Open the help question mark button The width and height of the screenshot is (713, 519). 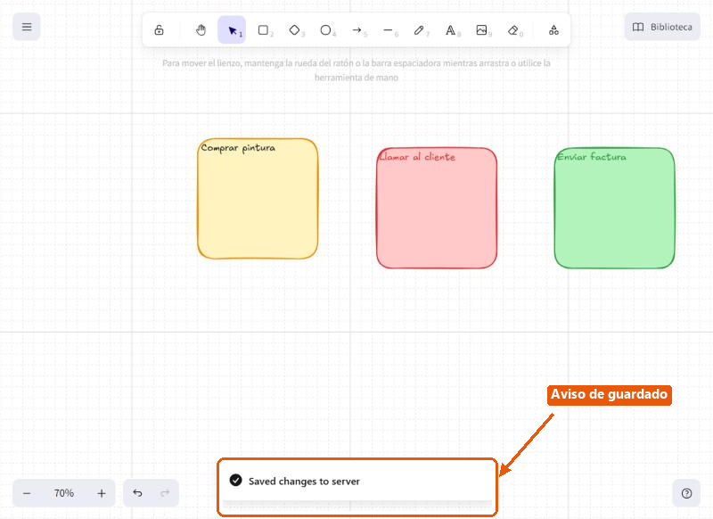pyautogui.click(x=686, y=493)
